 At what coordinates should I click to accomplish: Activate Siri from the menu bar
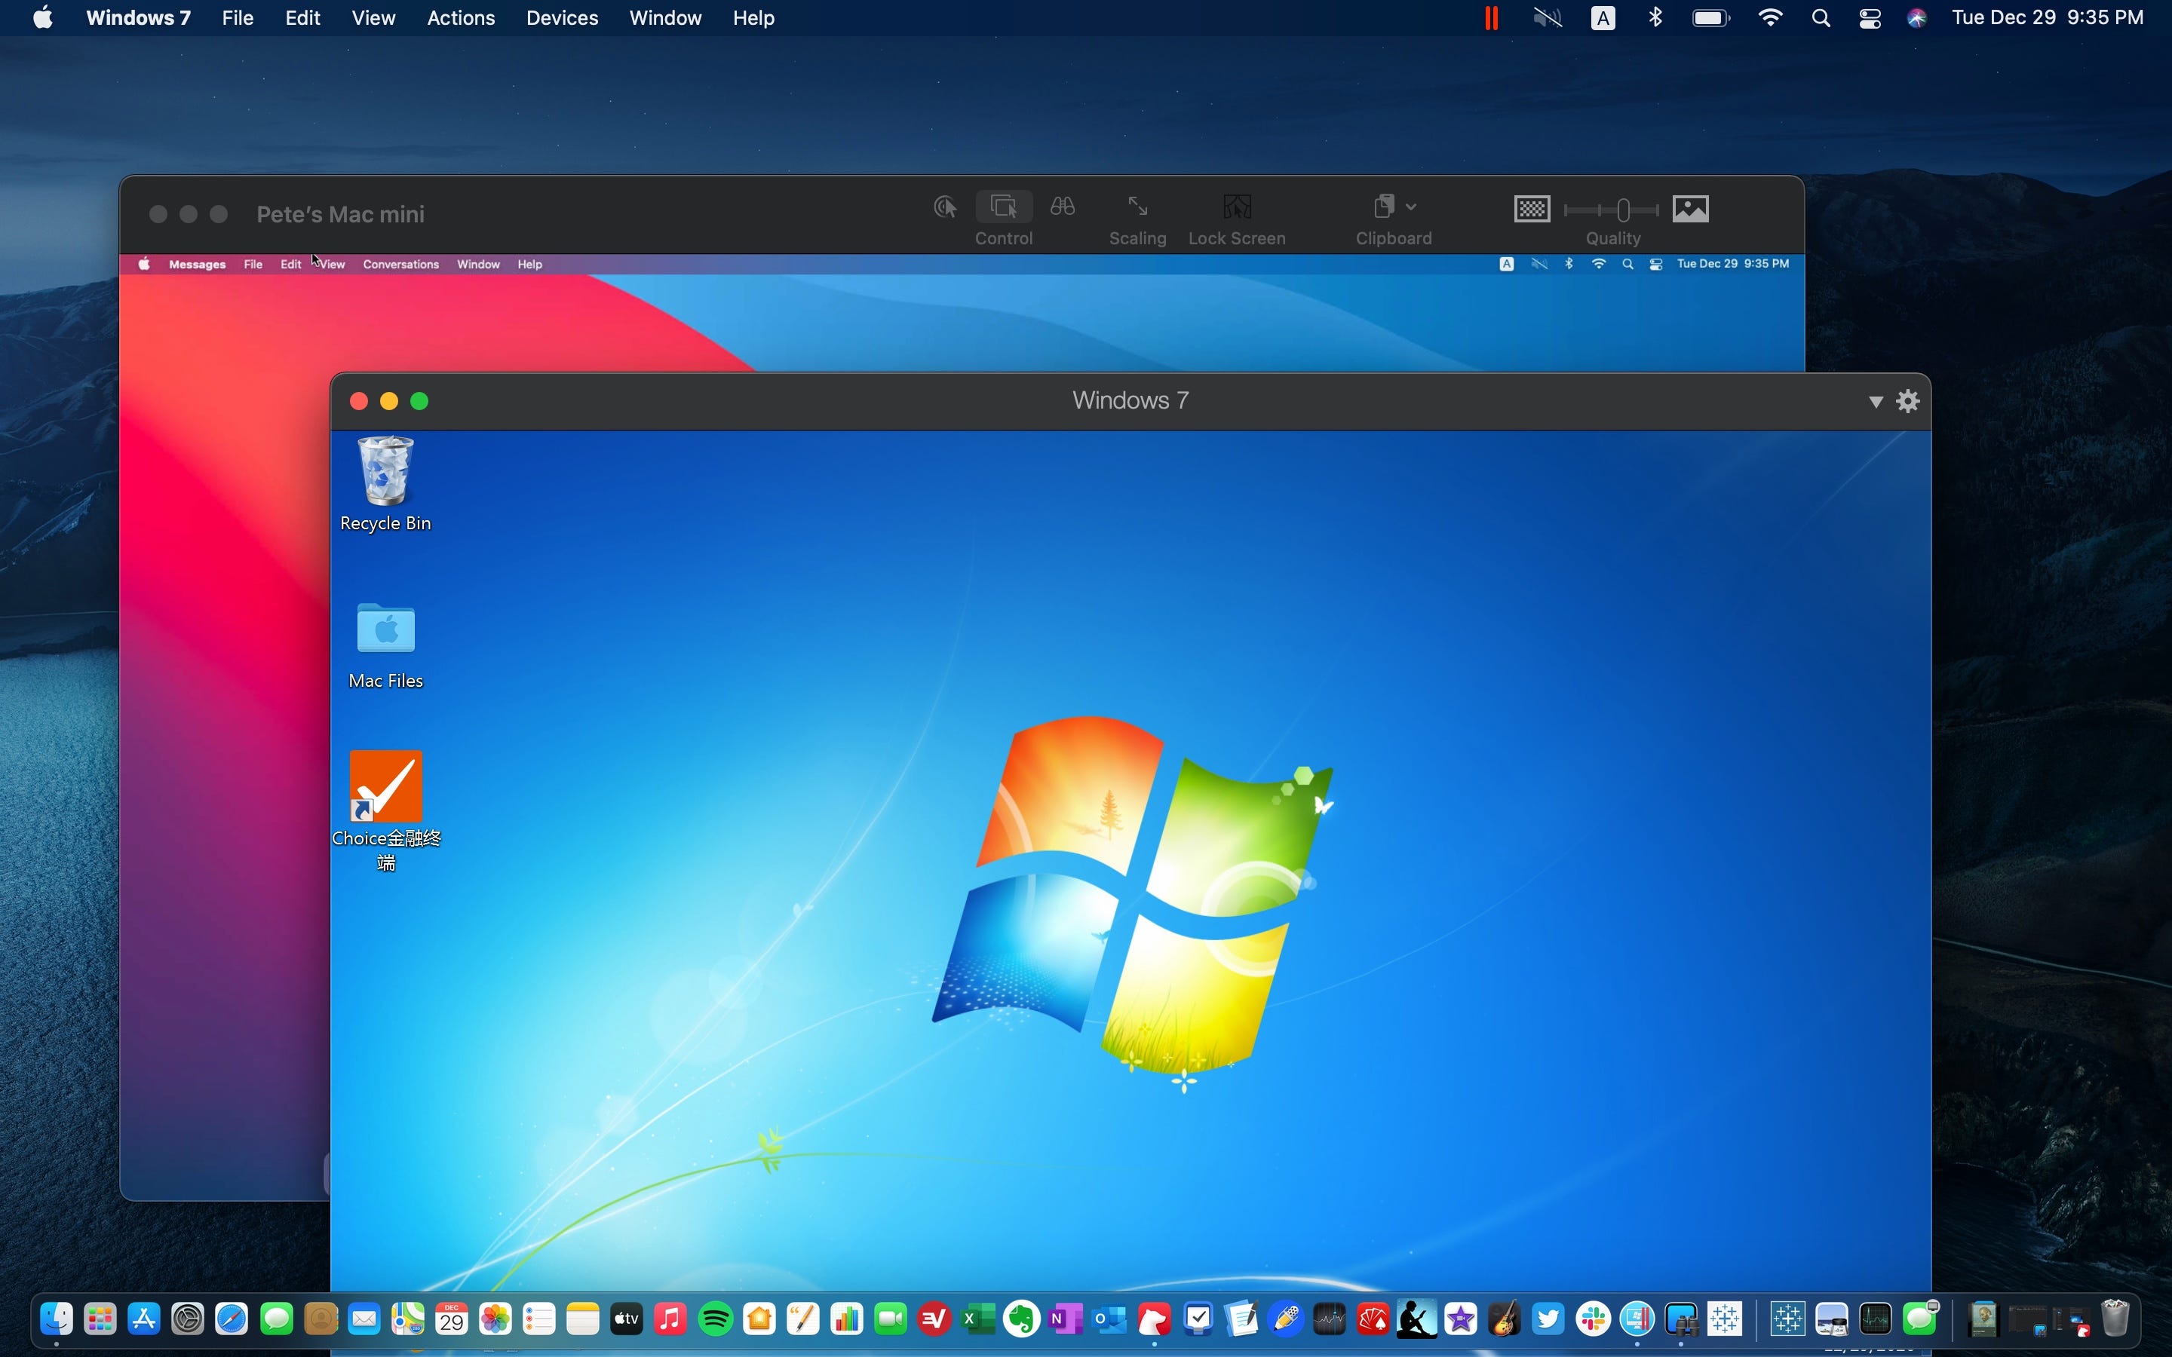(1917, 18)
